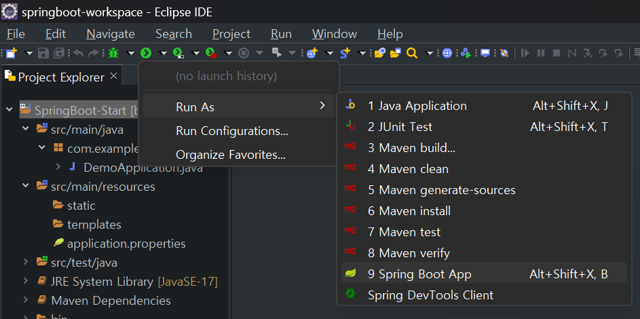Image resolution: width=640 pixels, height=319 pixels.
Task: Collapse the SpringBoot-Start project node
Action: point(9,109)
